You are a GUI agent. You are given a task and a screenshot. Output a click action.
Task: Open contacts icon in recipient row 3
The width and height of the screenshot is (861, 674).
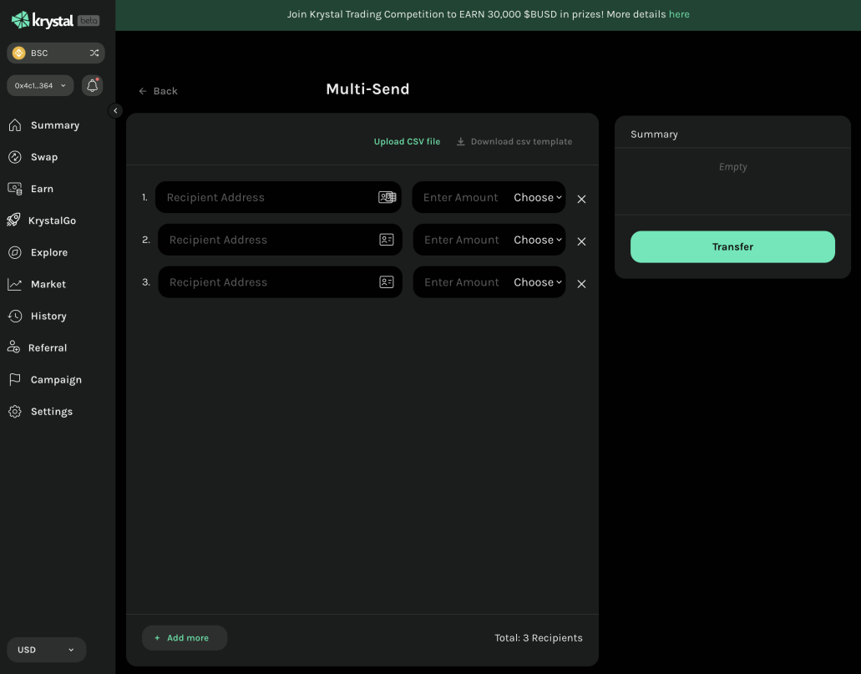387,282
